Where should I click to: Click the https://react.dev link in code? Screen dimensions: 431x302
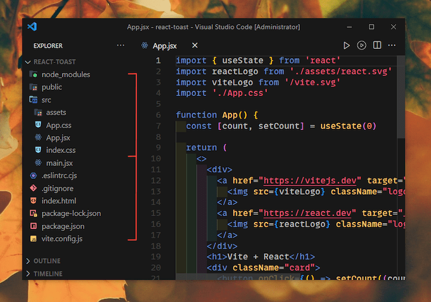(x=307, y=213)
